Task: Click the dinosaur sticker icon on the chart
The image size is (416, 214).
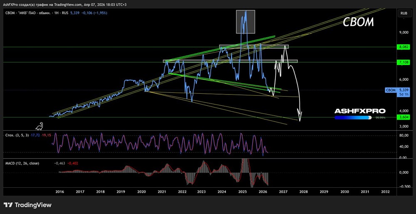Action: pos(39,127)
